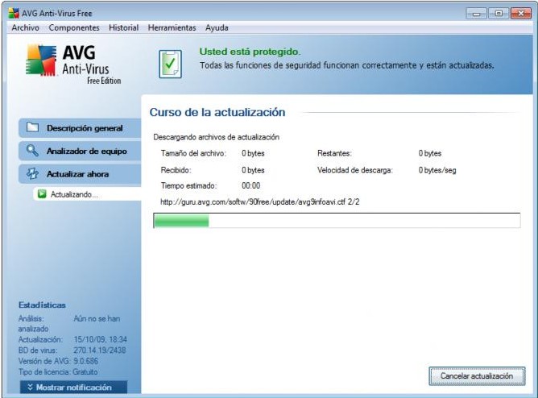Image resolution: width=538 pixels, height=398 pixels.
Task: Click the AVG Anti-Virus logo
Action: coord(73,64)
